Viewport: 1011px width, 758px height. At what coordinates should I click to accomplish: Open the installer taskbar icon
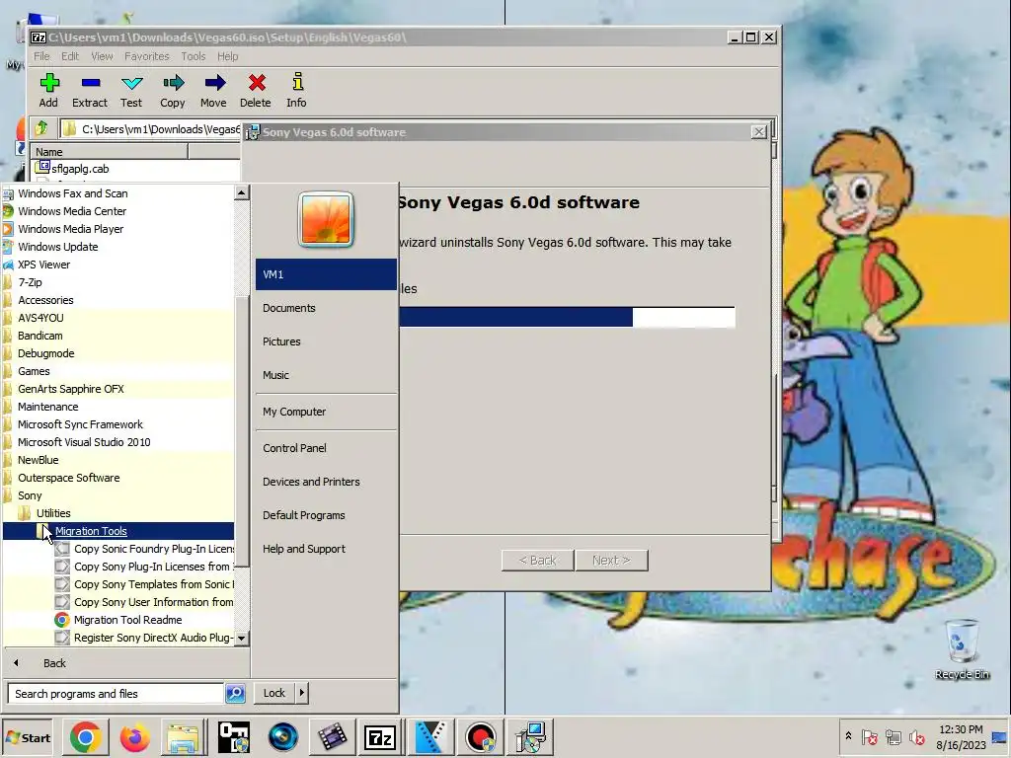point(529,737)
